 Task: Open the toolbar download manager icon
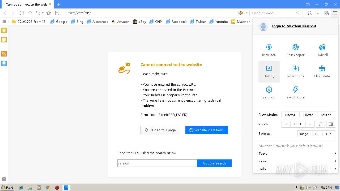[318, 13]
